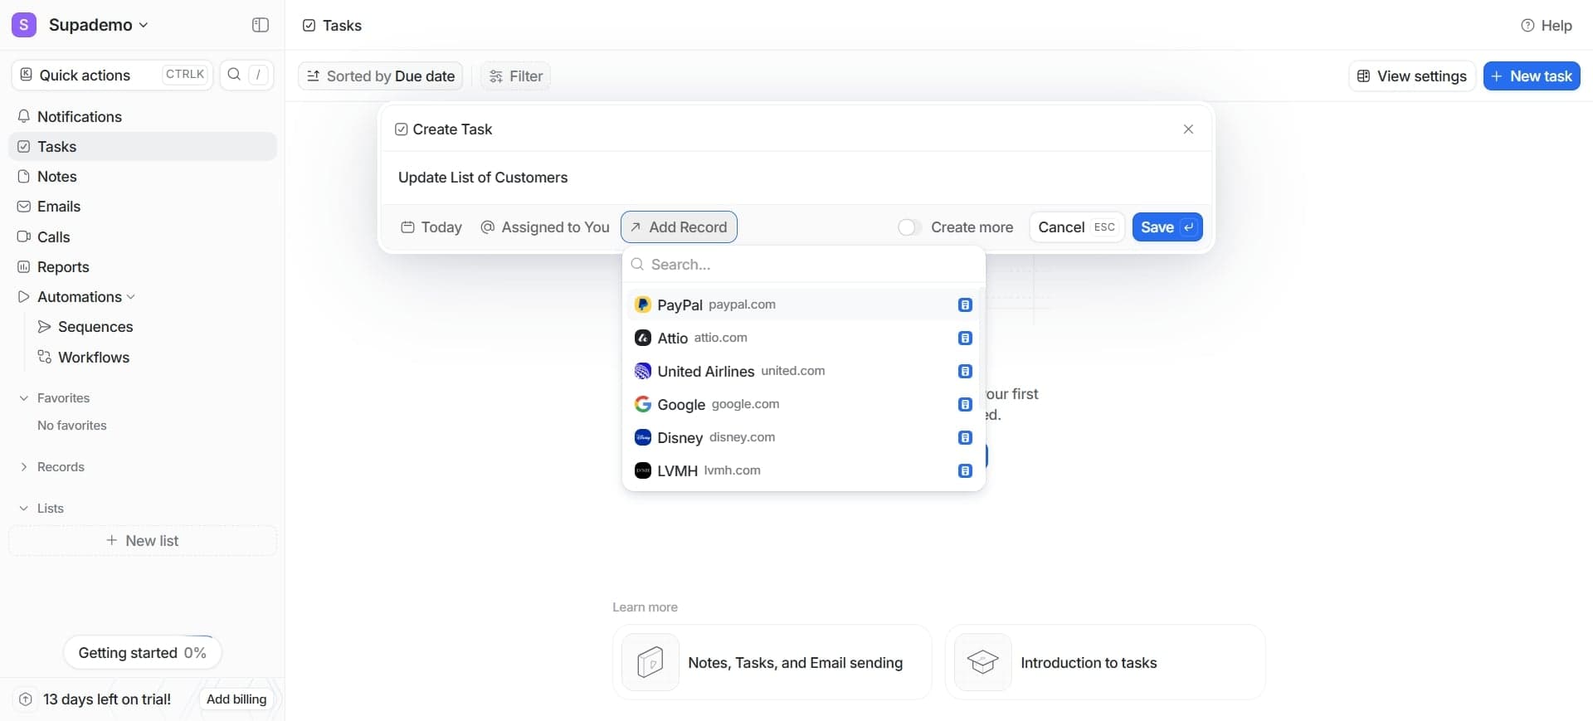Click the sidebar collapse panel icon
The height and width of the screenshot is (721, 1593).
tap(260, 25)
